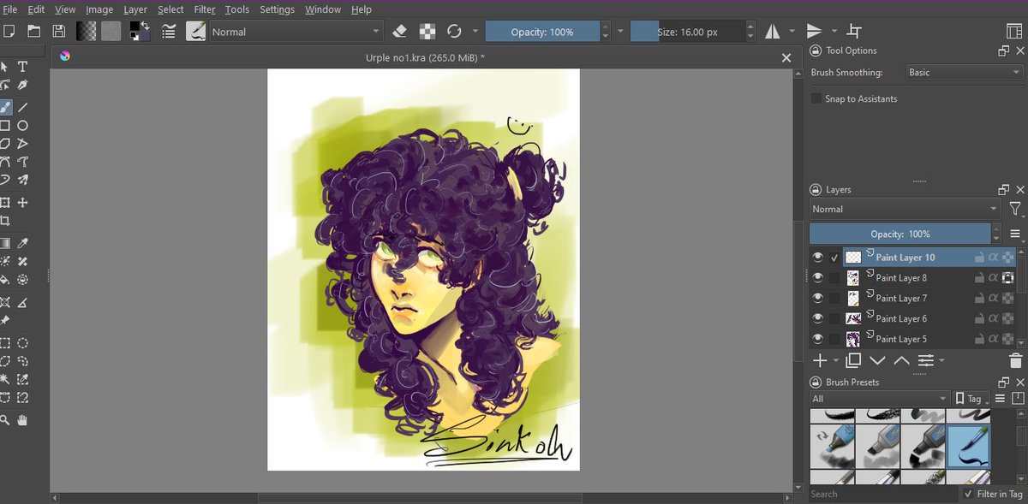
Task: Open the Edit menu
Action: 36,9
